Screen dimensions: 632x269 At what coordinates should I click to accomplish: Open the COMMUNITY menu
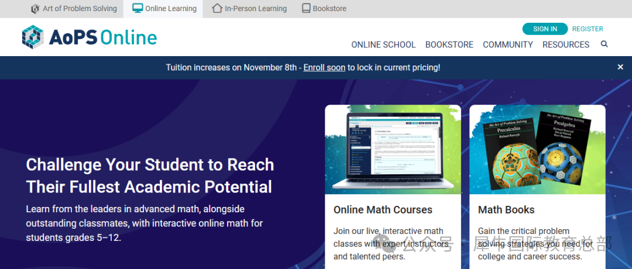coord(508,44)
